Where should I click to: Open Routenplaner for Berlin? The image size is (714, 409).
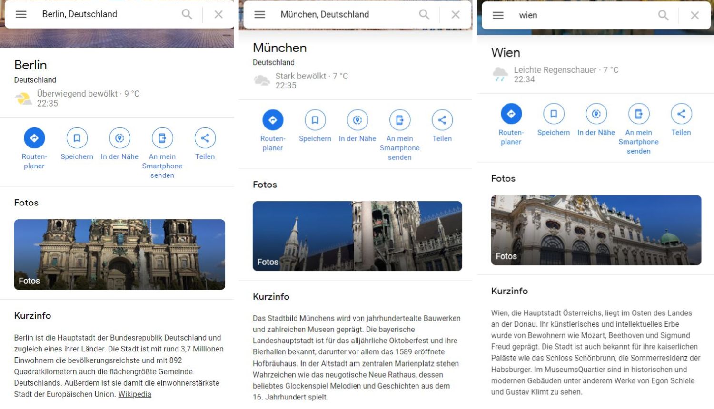pos(34,138)
